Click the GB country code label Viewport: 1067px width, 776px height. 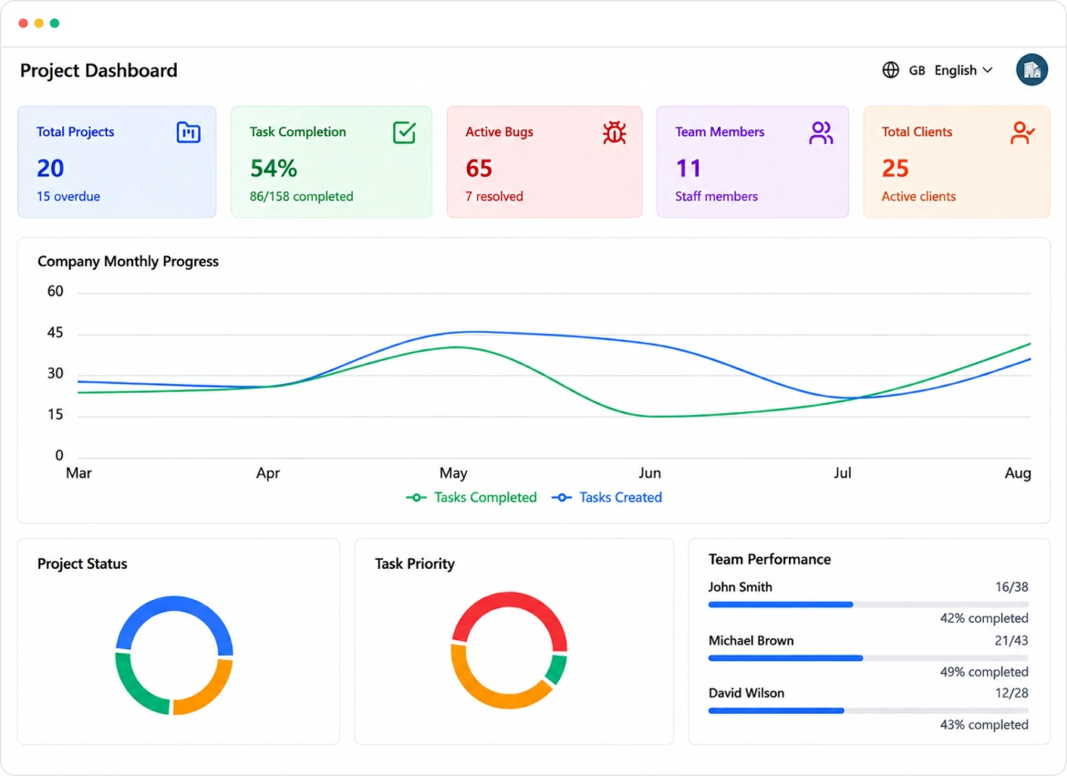click(917, 71)
